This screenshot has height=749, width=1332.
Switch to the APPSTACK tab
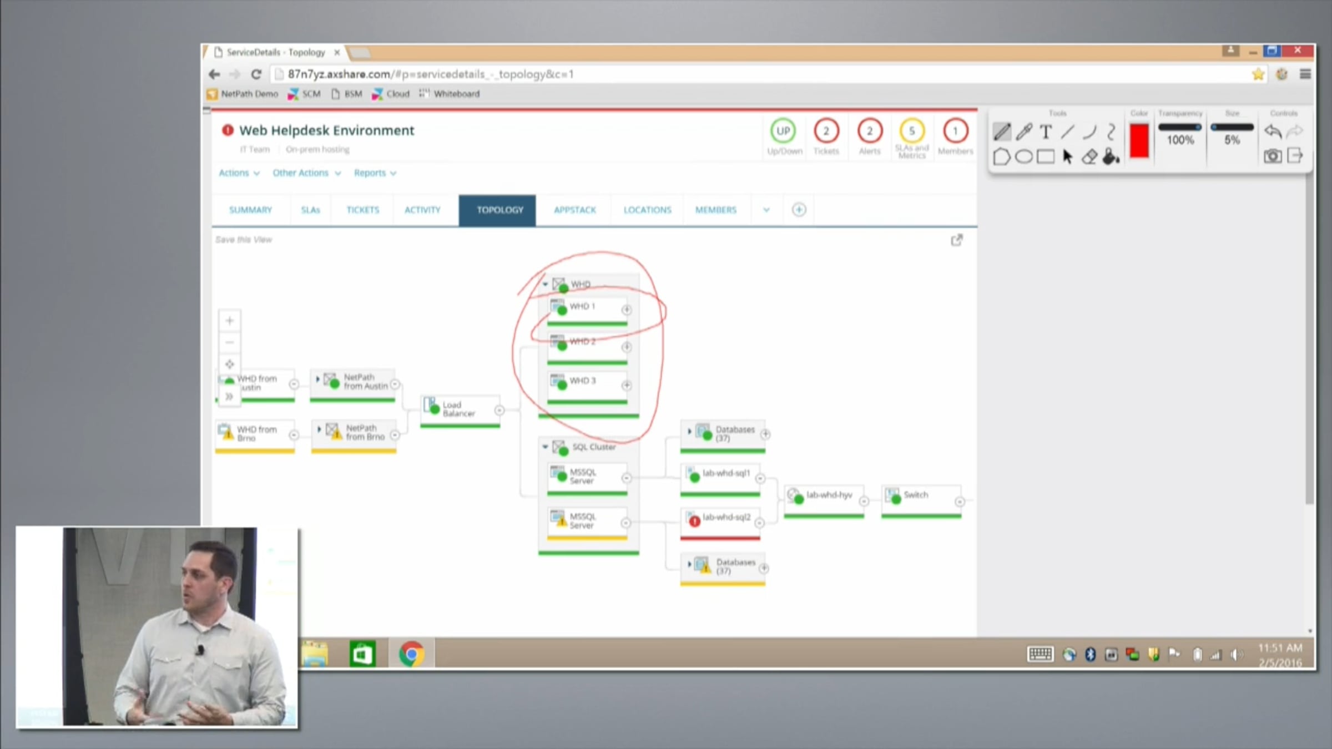[574, 210]
